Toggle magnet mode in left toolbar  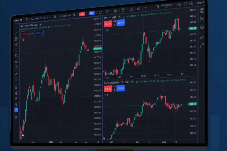point(16,88)
